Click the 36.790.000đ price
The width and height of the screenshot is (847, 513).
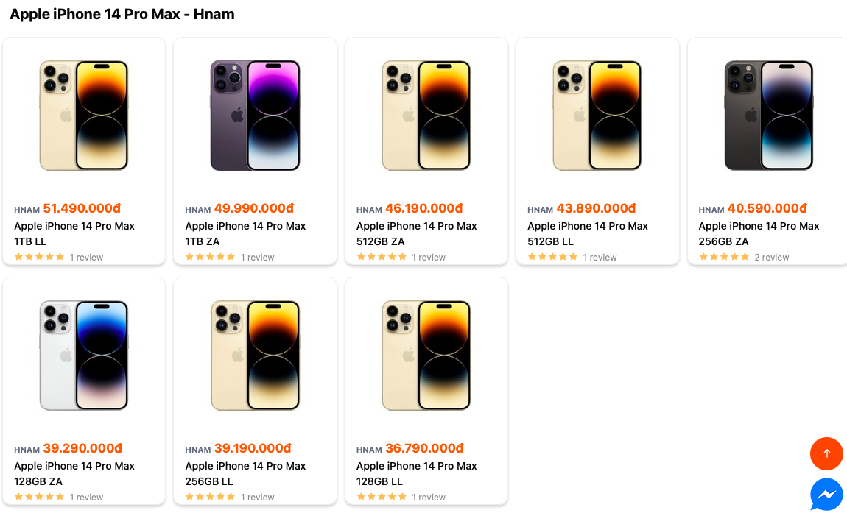424,448
